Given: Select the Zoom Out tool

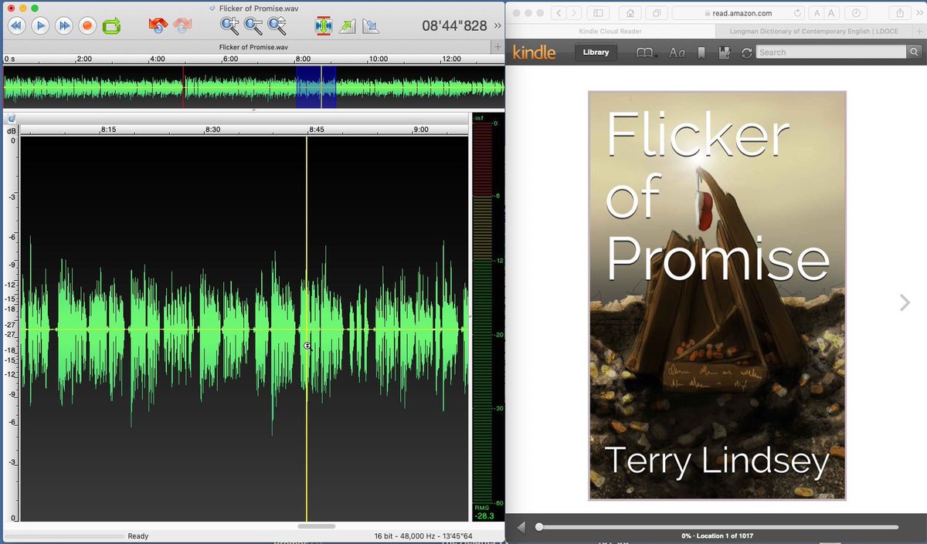Looking at the screenshot, I should [x=252, y=24].
